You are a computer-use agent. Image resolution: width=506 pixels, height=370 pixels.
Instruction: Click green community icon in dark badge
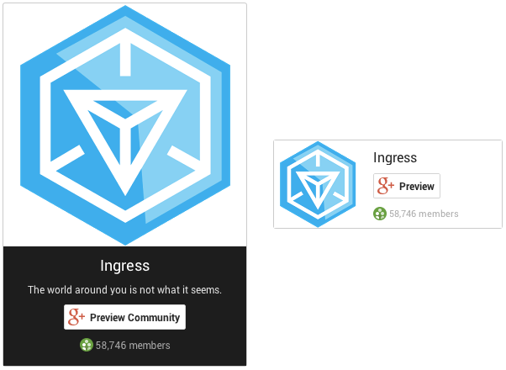pos(87,345)
